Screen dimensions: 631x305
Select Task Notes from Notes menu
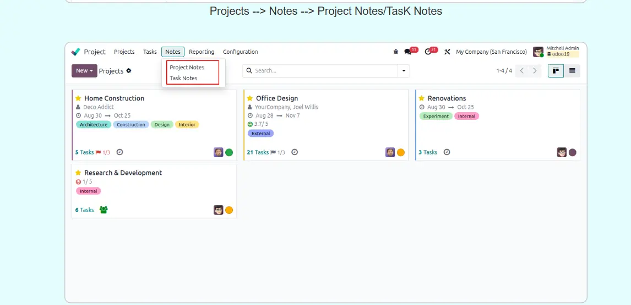(184, 78)
